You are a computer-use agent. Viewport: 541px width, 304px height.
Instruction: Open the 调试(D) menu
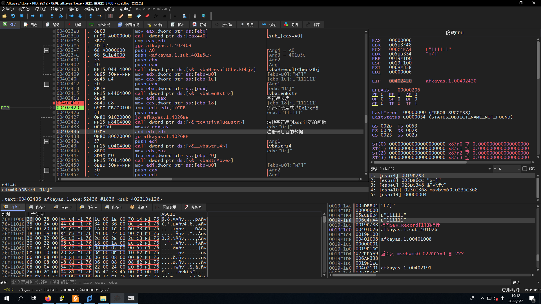coord(40,9)
